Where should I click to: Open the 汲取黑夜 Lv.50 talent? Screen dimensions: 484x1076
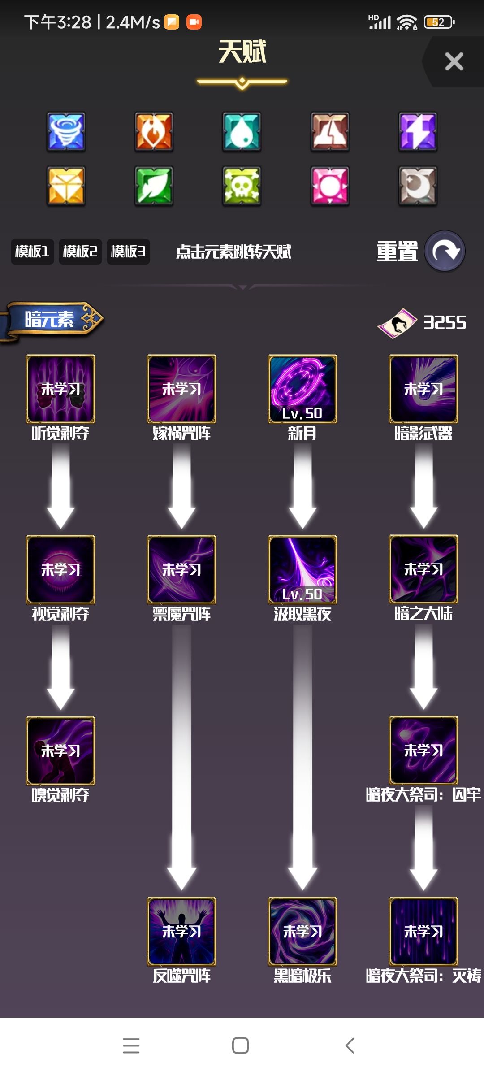click(x=302, y=569)
